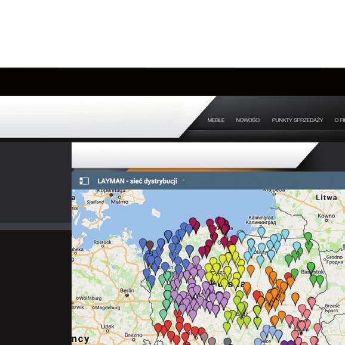Select the light blue marker below Kaliningrad label
345x345 pixels.
click(x=261, y=232)
